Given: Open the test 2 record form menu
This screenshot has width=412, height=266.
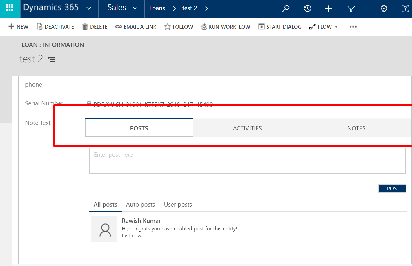Looking at the screenshot, I should tap(52, 59).
